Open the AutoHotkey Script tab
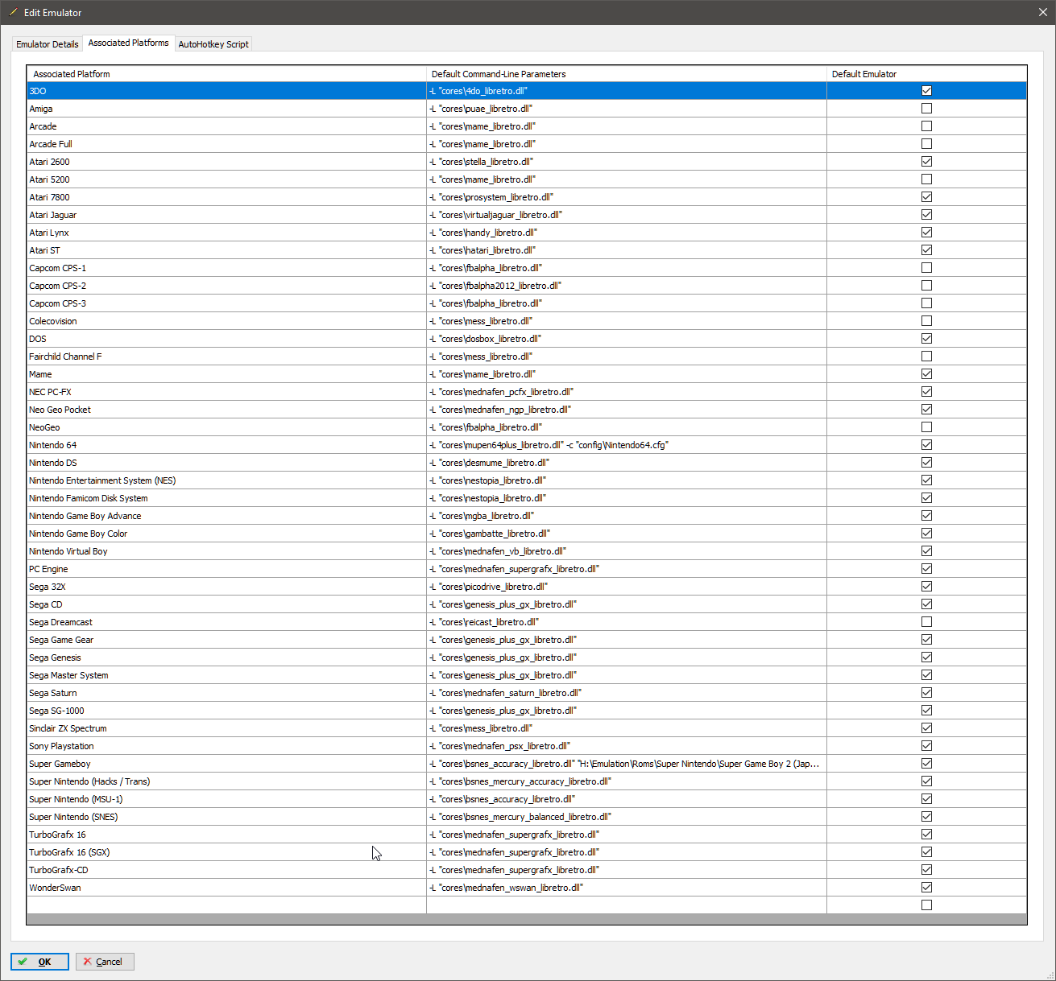The height and width of the screenshot is (981, 1056). pyautogui.click(x=213, y=44)
